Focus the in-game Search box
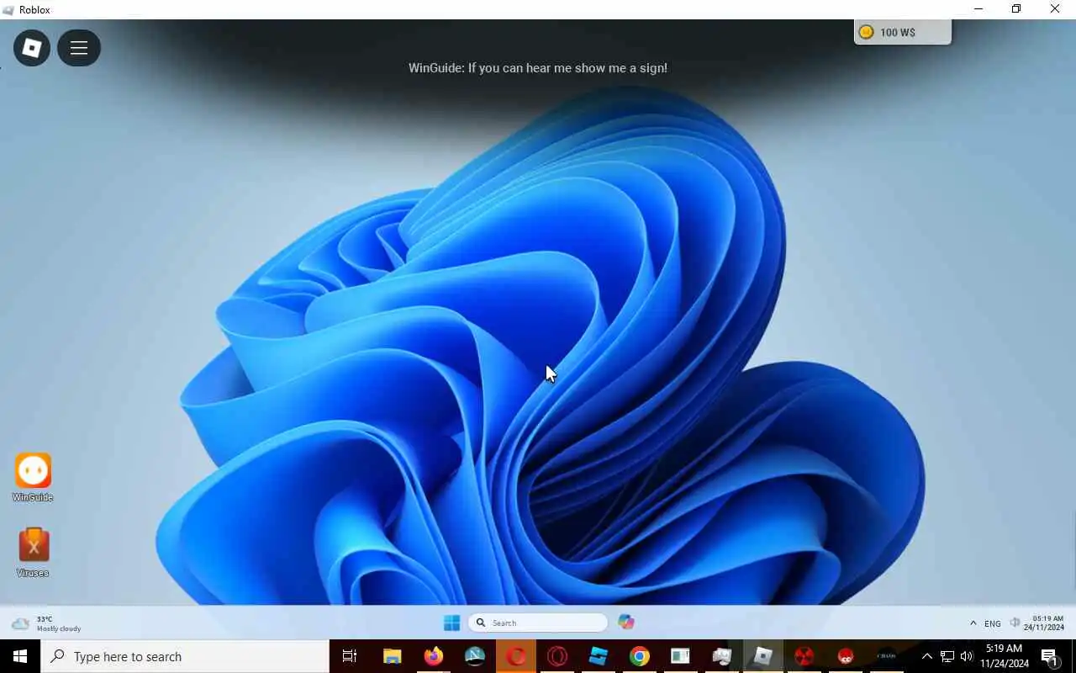The image size is (1076, 673). [x=538, y=623]
